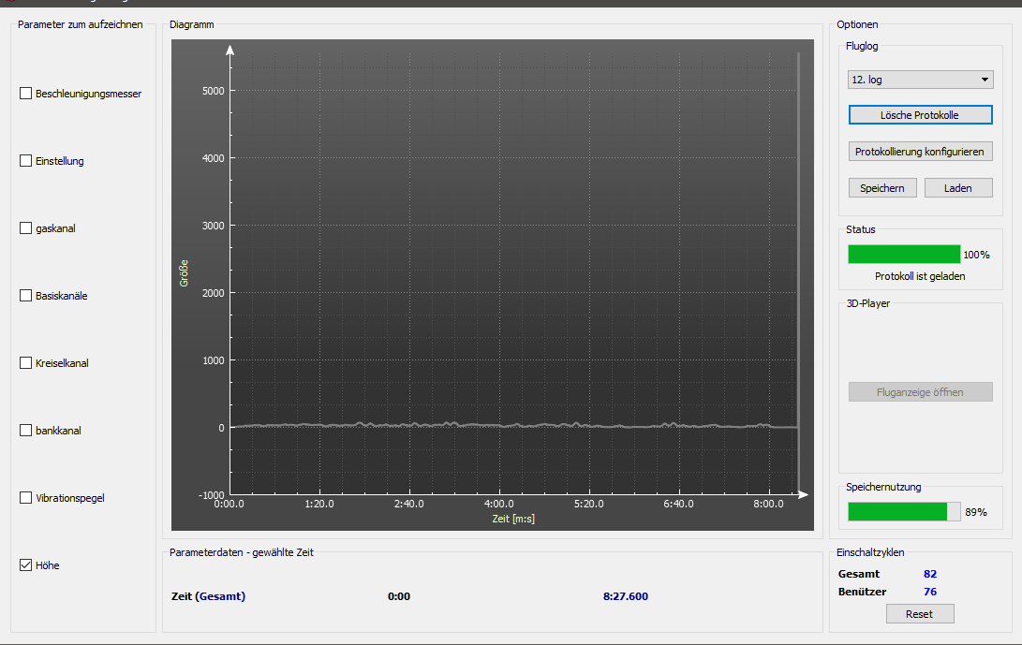
Task: Tick the Einstellung parameter checkbox
Action: click(26, 161)
